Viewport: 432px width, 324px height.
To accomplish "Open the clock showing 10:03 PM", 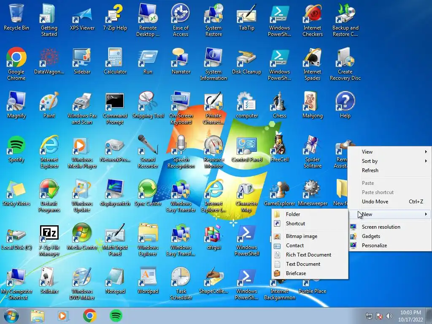I will (x=410, y=316).
